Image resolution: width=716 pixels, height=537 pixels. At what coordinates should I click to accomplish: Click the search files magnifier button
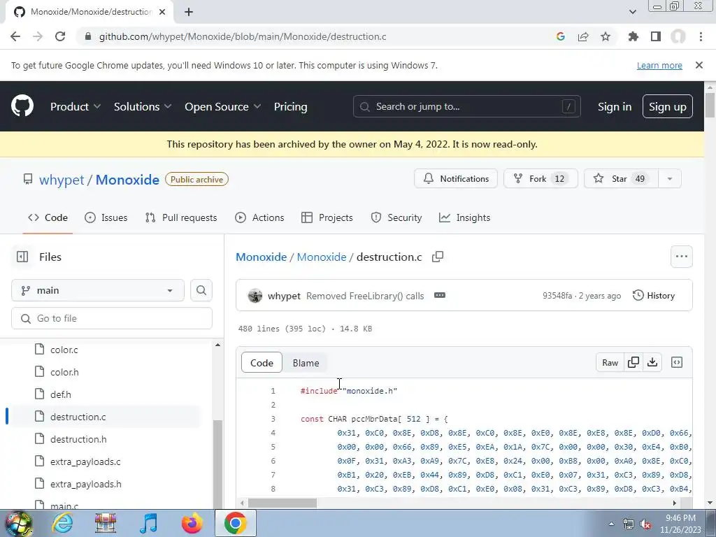click(201, 290)
